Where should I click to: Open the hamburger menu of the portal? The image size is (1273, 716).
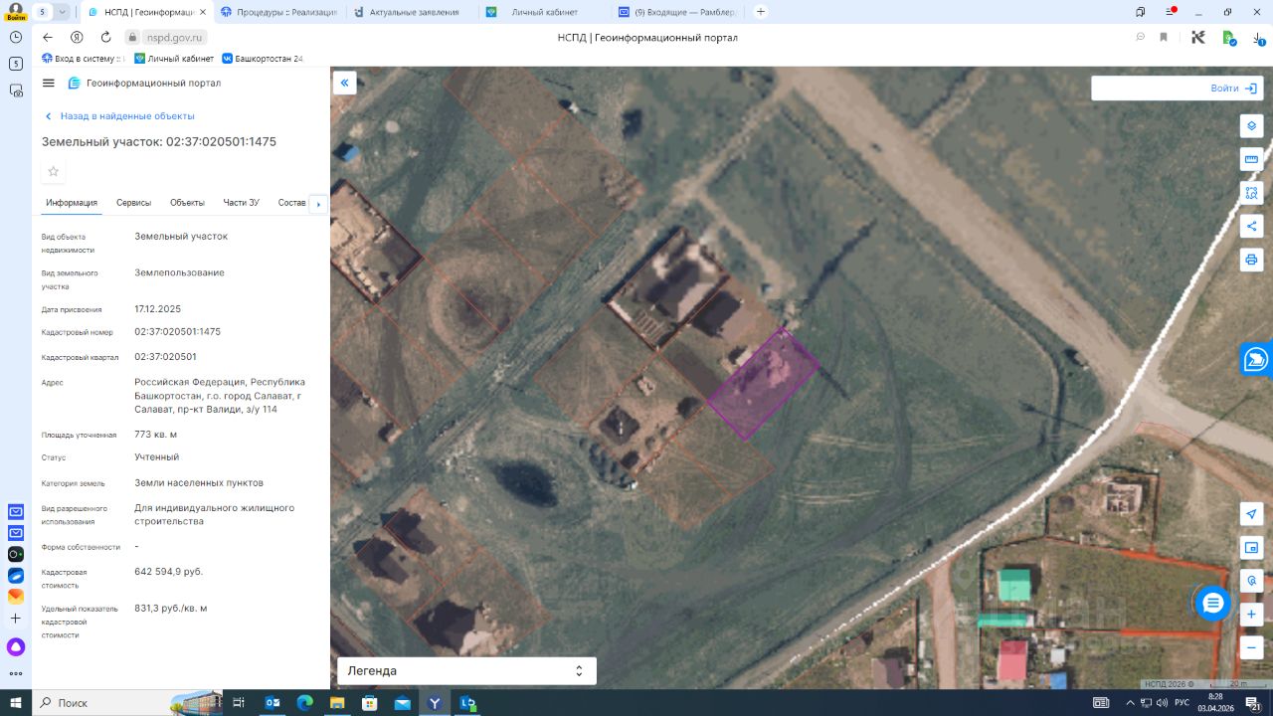pyautogui.click(x=49, y=84)
